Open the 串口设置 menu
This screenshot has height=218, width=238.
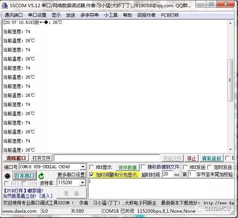click(x=37, y=15)
